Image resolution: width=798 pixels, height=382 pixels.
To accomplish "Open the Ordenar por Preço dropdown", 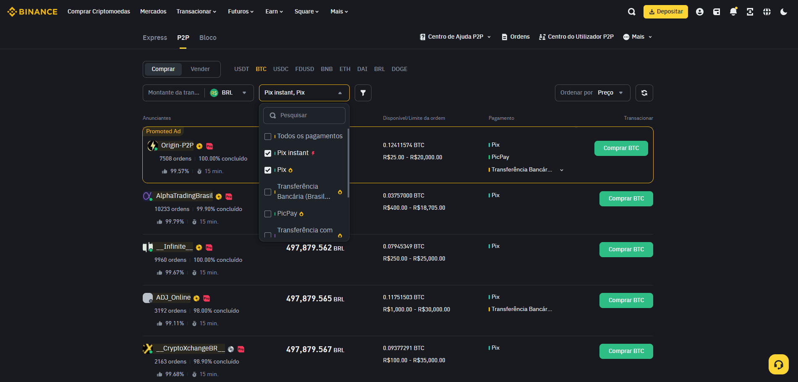I will [x=593, y=93].
